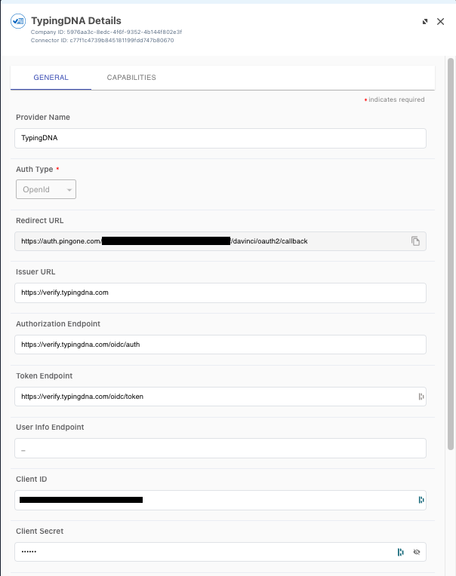Select the Company ID text
The image size is (456, 576).
pos(106,32)
